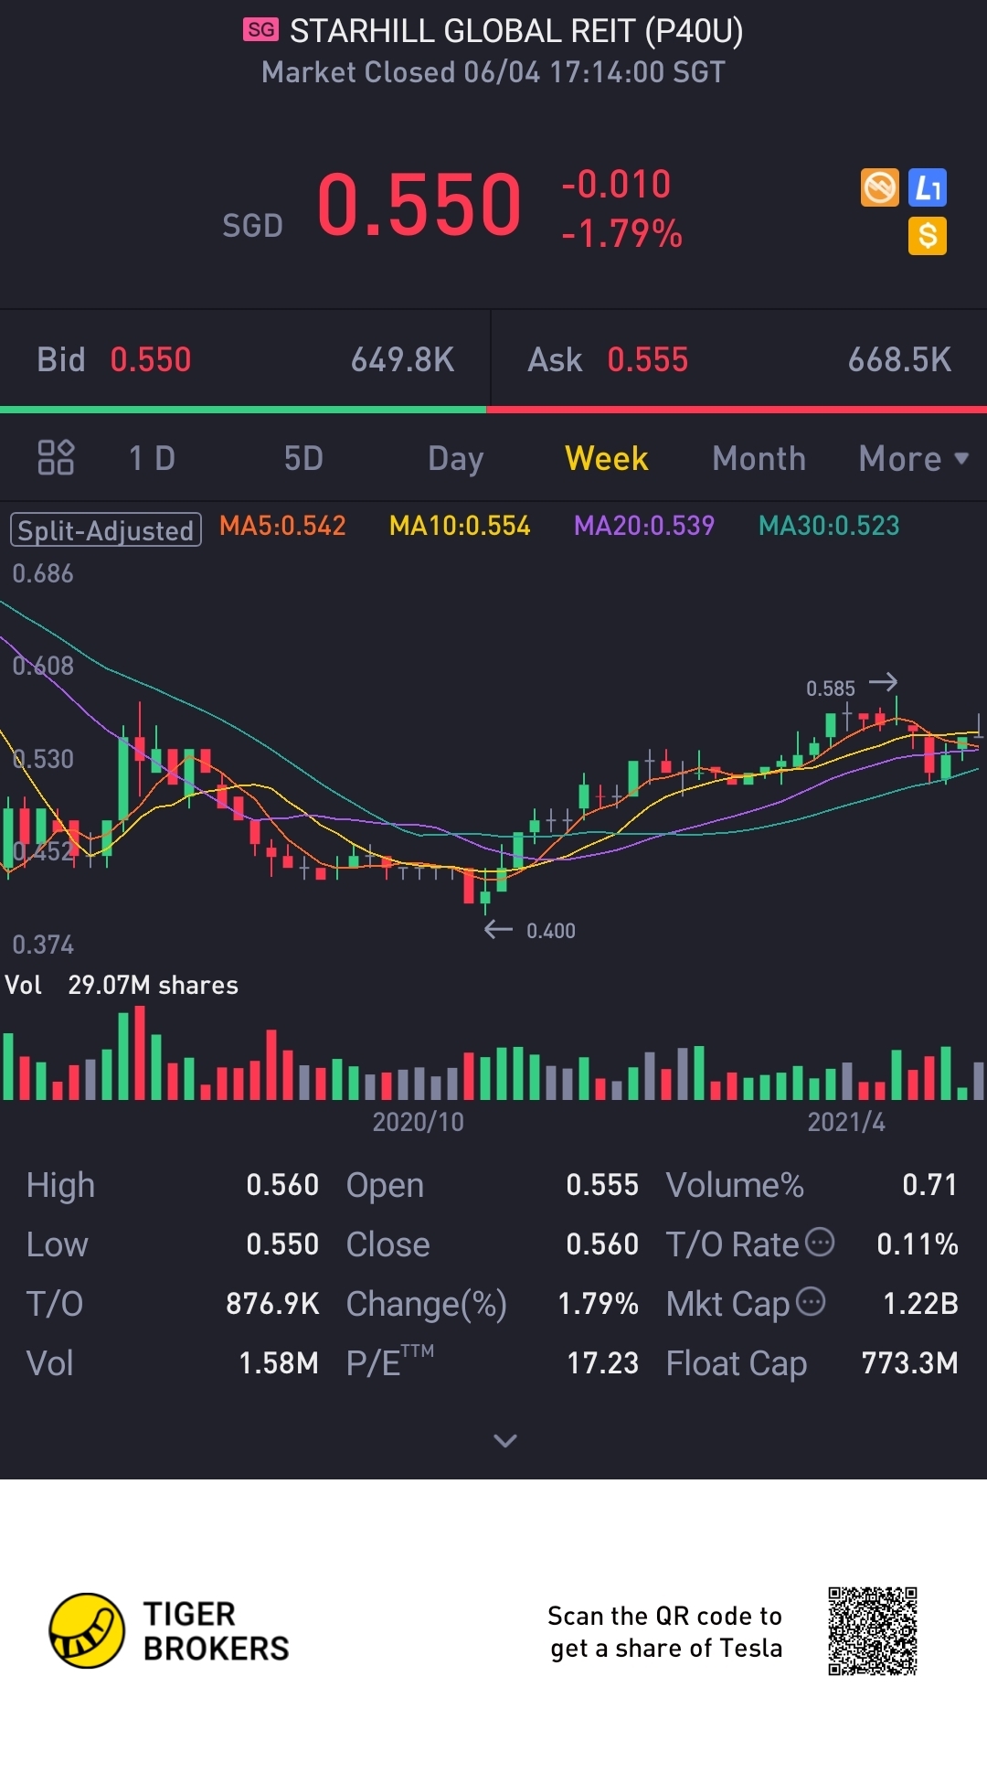Screen dimensions: 987x1783
Task: Tap the Bid price 0.550
Action: click(x=151, y=359)
